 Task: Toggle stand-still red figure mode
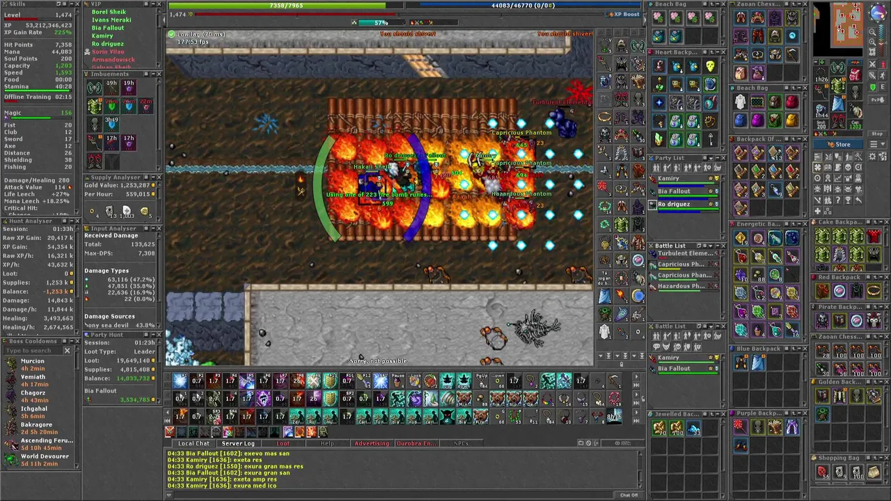(883, 64)
